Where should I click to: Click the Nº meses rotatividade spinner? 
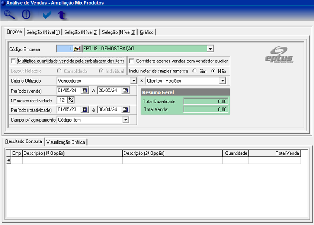(x=71, y=100)
